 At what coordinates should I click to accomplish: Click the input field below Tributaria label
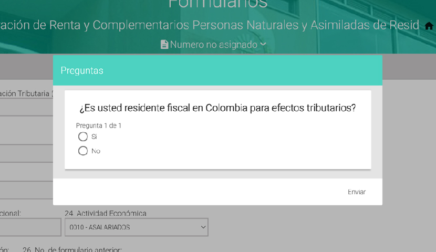(x=26, y=108)
